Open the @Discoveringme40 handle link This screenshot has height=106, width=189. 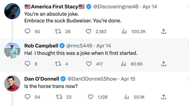116,6
